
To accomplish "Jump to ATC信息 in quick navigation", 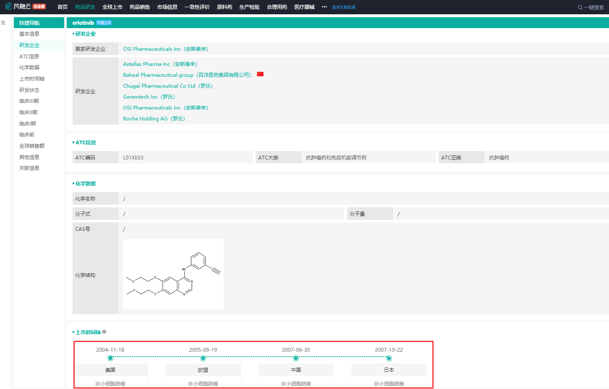I will [x=29, y=56].
